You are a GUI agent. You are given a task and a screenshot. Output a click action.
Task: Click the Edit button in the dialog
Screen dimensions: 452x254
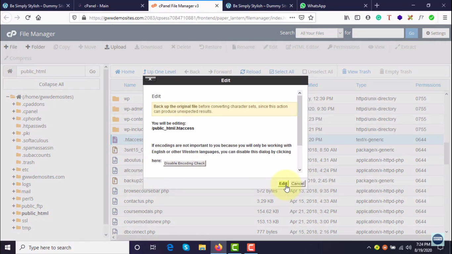[283, 184]
